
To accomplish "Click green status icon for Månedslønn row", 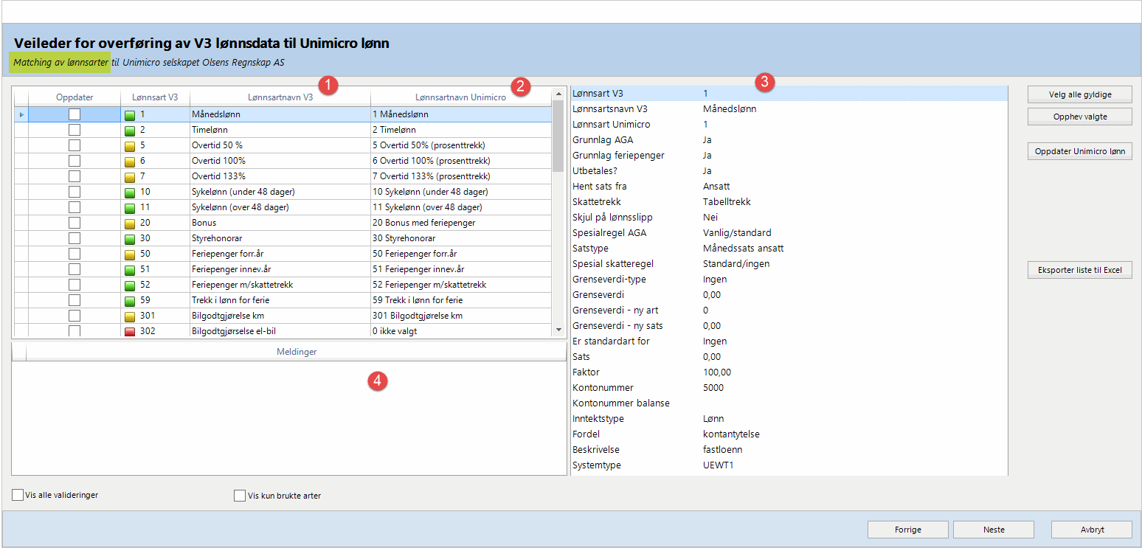I will tap(130, 115).
